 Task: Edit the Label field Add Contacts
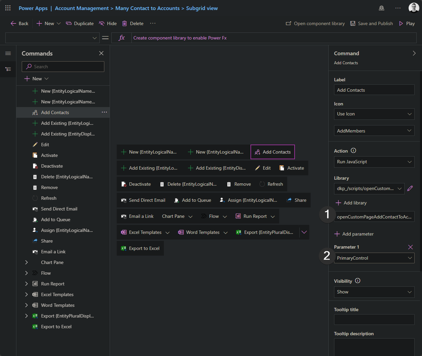click(x=374, y=90)
